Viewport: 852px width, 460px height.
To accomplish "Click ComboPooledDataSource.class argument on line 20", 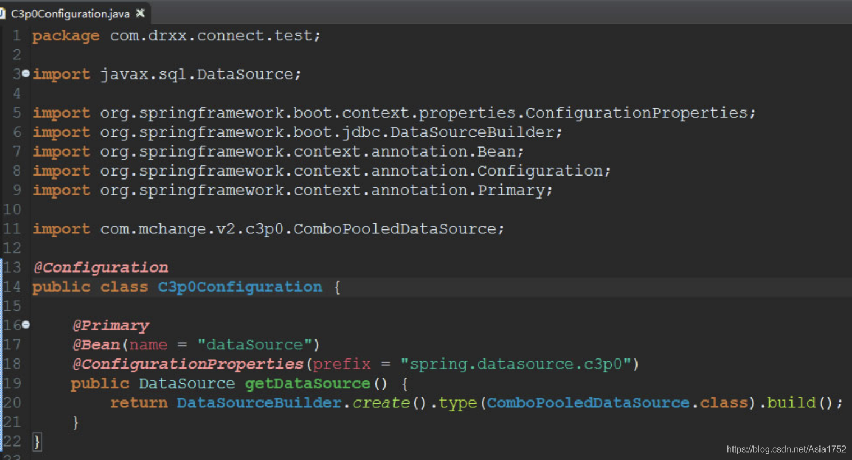I will click(617, 403).
